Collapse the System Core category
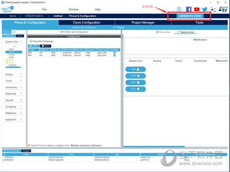The image size is (230, 172). pyautogui.click(x=13, y=42)
